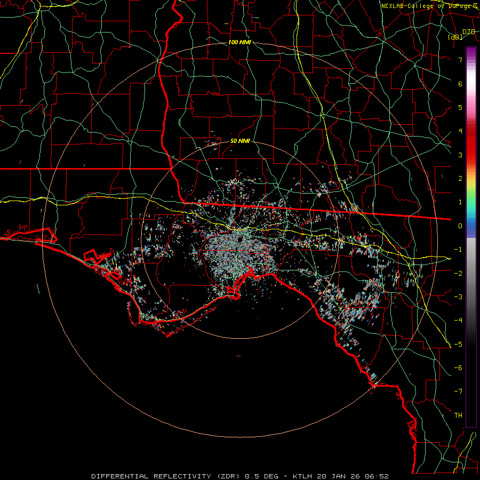Select the 0 value on the color scale
This screenshot has height=480, width=480.
[460, 226]
